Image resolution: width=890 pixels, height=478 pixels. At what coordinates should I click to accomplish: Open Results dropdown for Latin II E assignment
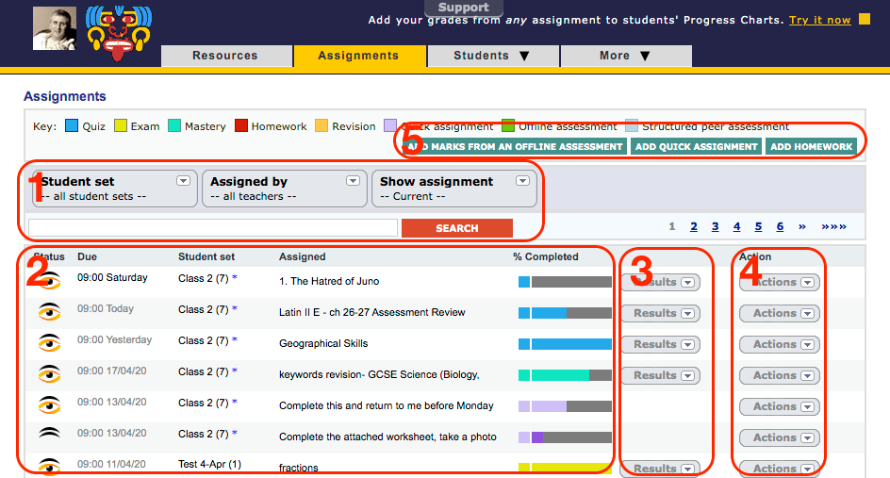[x=660, y=313]
